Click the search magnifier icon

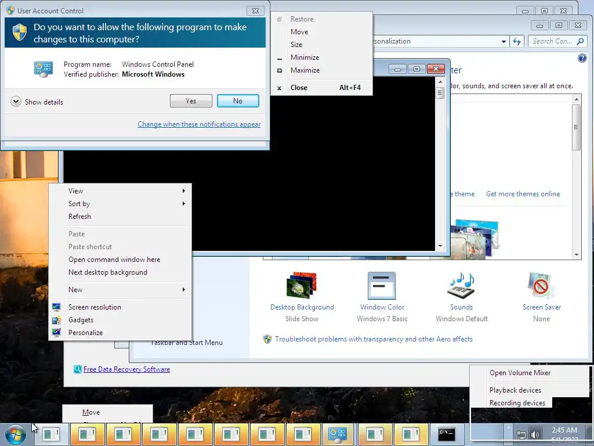click(580, 41)
